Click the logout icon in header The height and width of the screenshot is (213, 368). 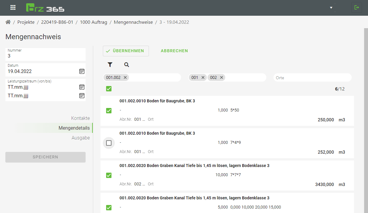(356, 8)
